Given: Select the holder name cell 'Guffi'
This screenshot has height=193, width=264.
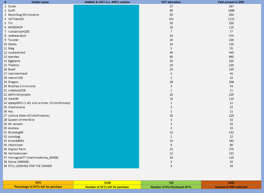Looking at the screenshot, I should point(12,11).
